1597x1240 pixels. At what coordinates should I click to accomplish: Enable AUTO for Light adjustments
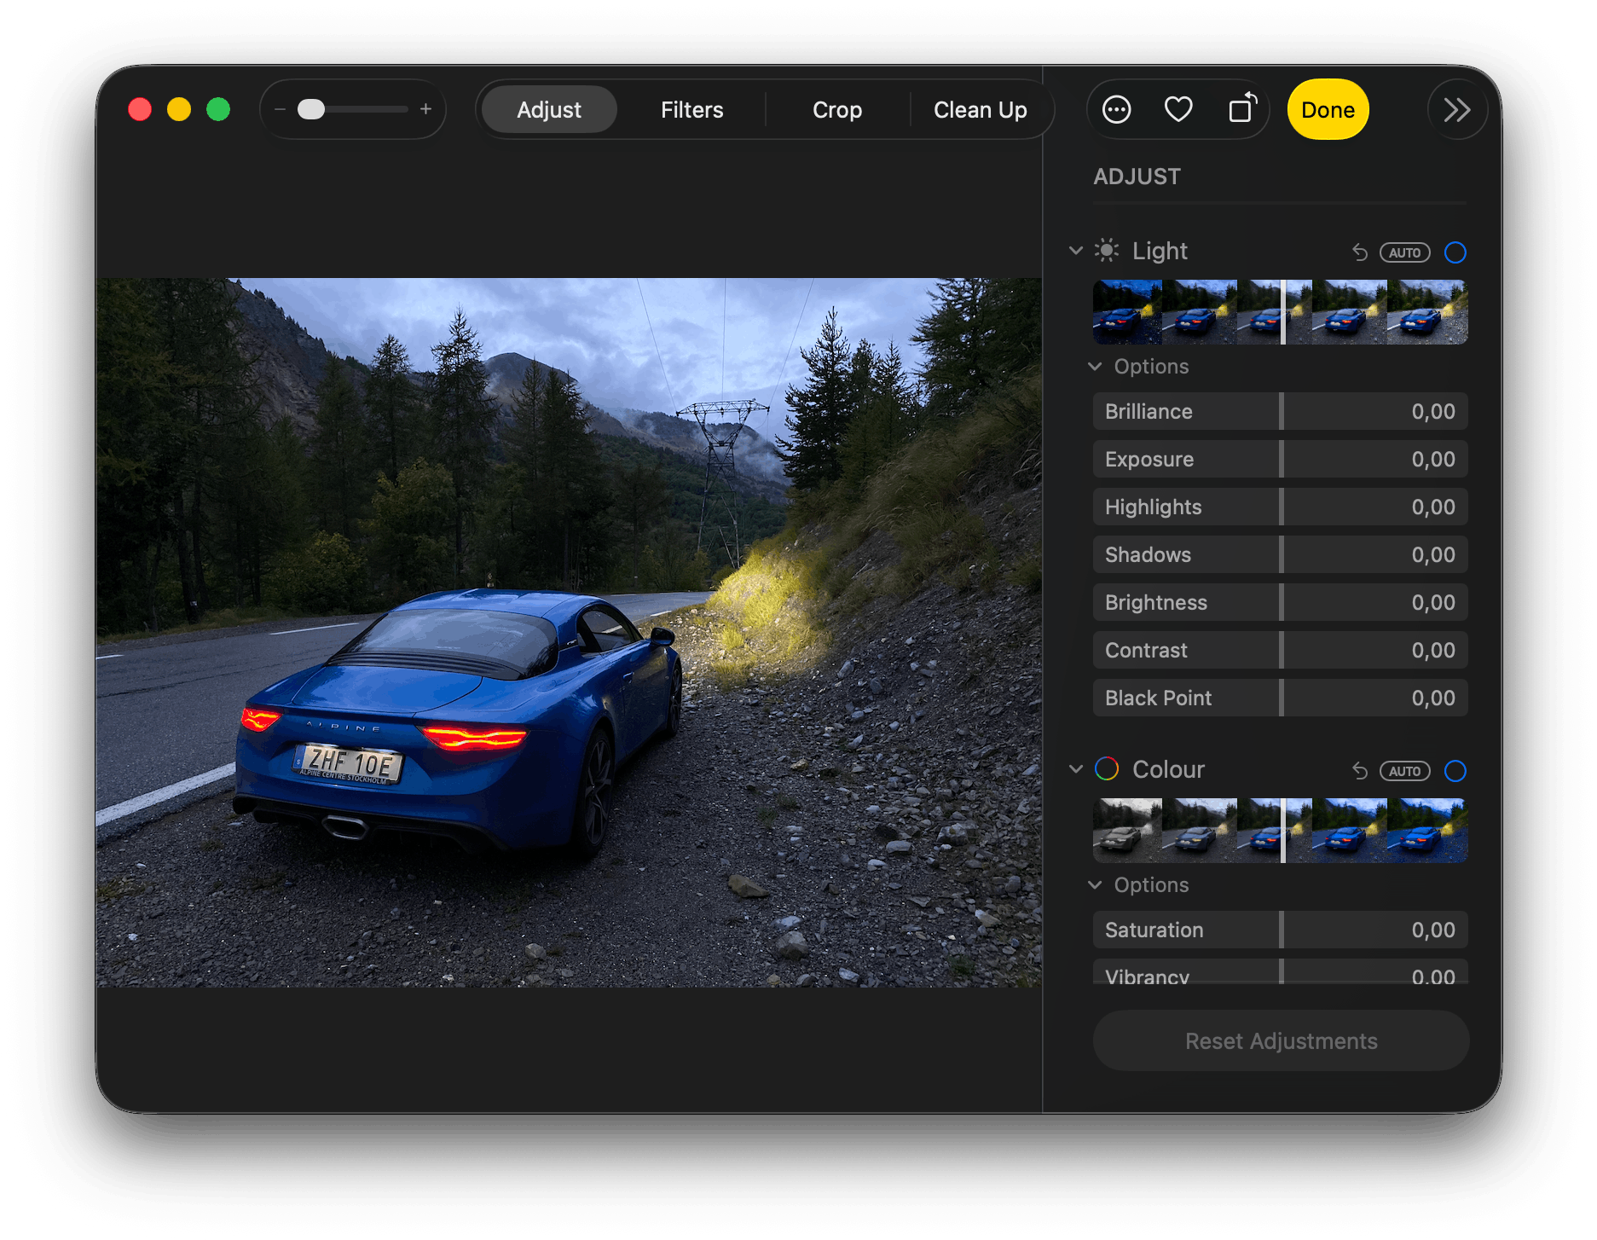pos(1404,252)
